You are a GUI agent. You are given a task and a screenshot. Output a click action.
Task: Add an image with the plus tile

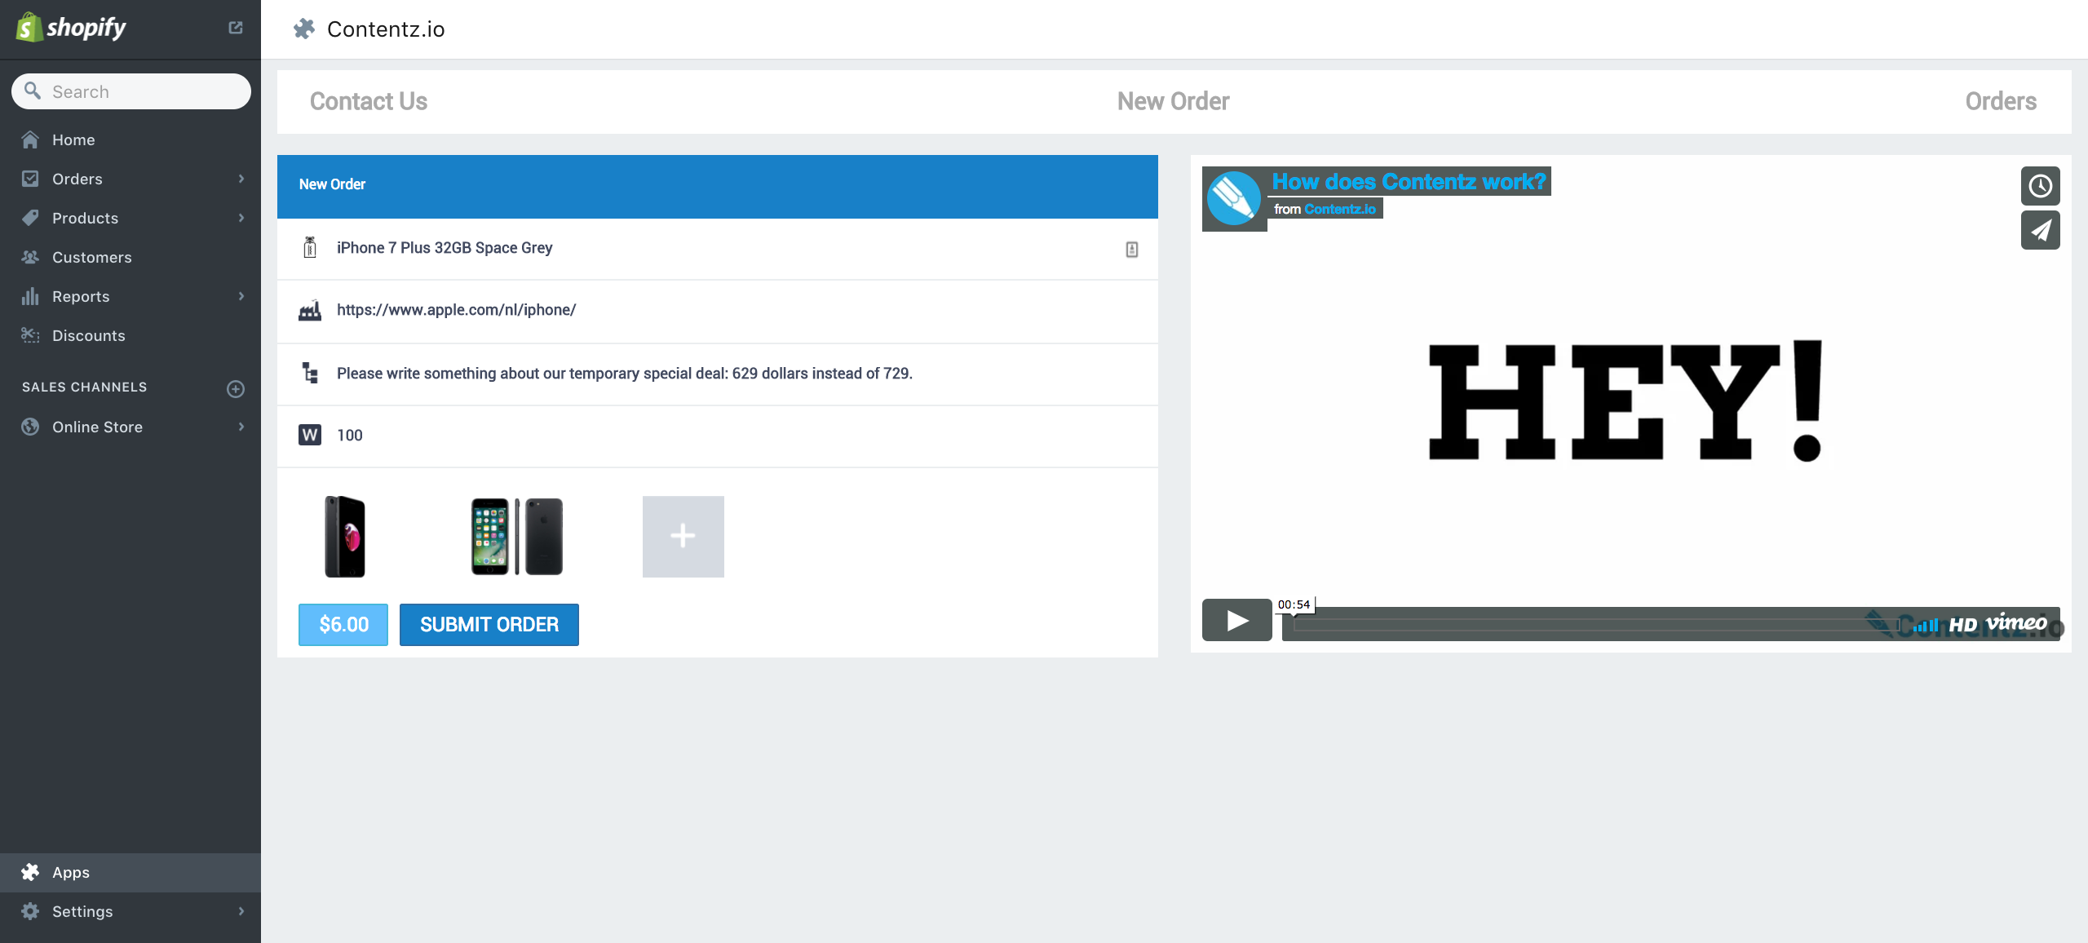(x=683, y=537)
